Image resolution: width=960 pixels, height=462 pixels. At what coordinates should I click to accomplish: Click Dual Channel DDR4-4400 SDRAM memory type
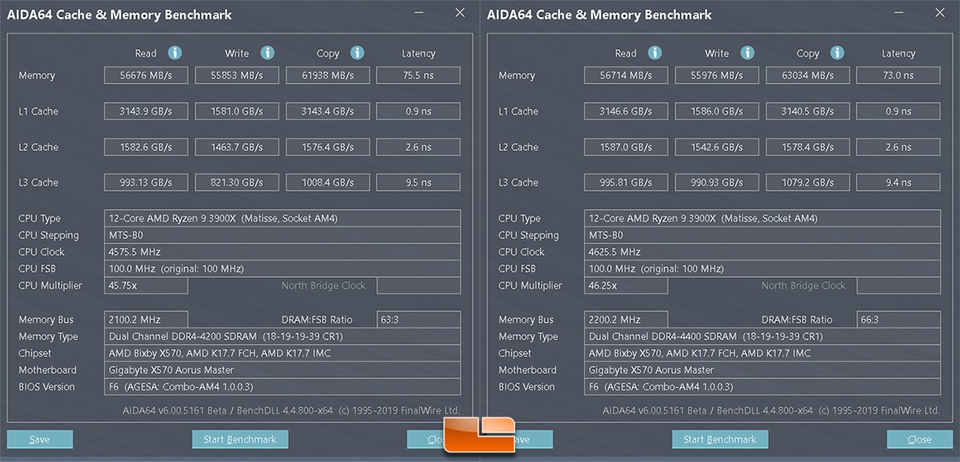(x=762, y=337)
